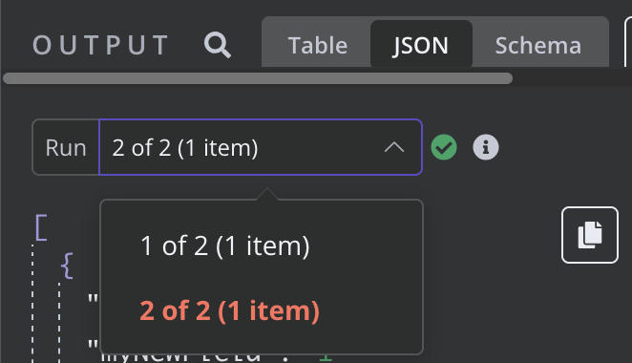Click the Run label beside the selector
The height and width of the screenshot is (363, 632).
tap(66, 148)
